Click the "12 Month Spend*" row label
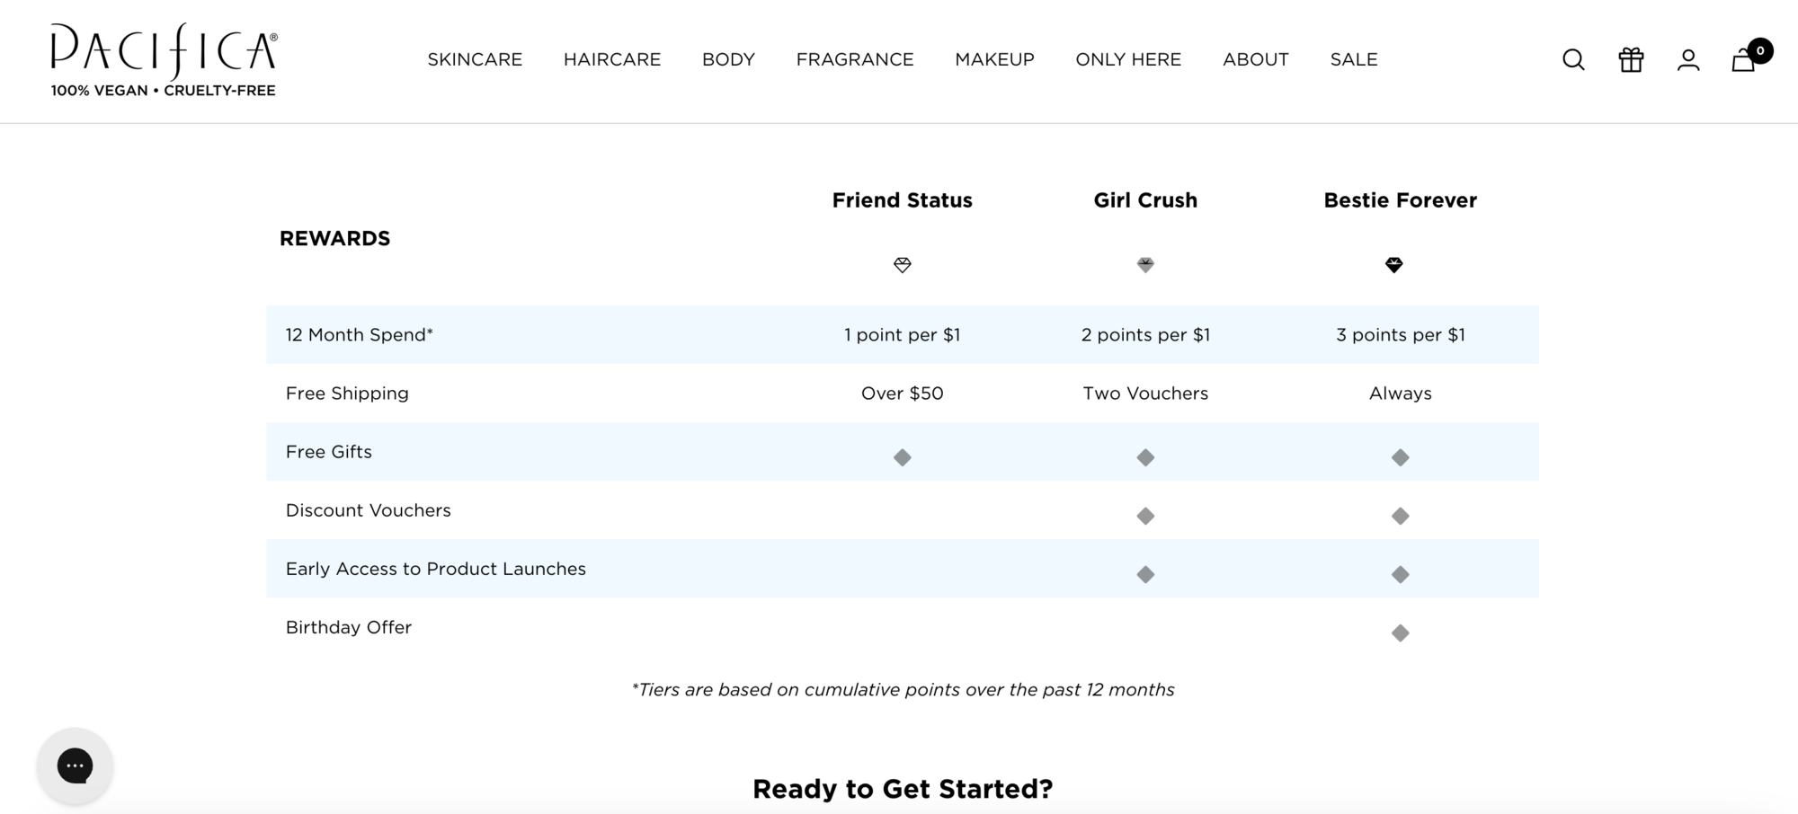 [x=360, y=335]
